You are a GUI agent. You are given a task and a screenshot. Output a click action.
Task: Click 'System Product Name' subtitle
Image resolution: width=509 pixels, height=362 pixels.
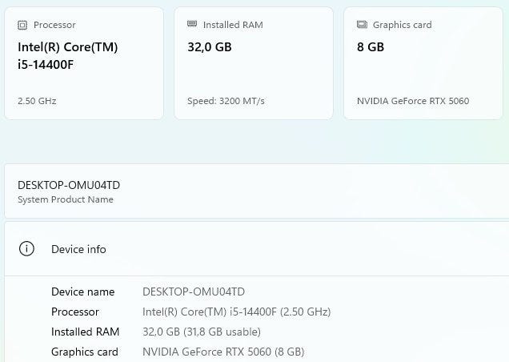pyautogui.click(x=66, y=199)
